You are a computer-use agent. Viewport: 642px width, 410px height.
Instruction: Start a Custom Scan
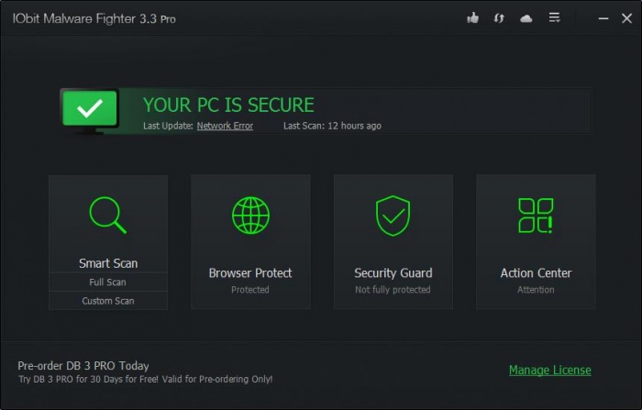pos(108,301)
